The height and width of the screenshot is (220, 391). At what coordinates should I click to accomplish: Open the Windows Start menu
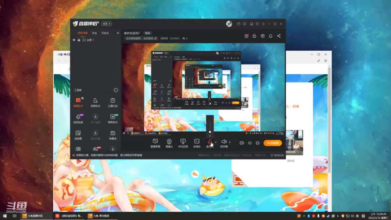(x=5, y=216)
